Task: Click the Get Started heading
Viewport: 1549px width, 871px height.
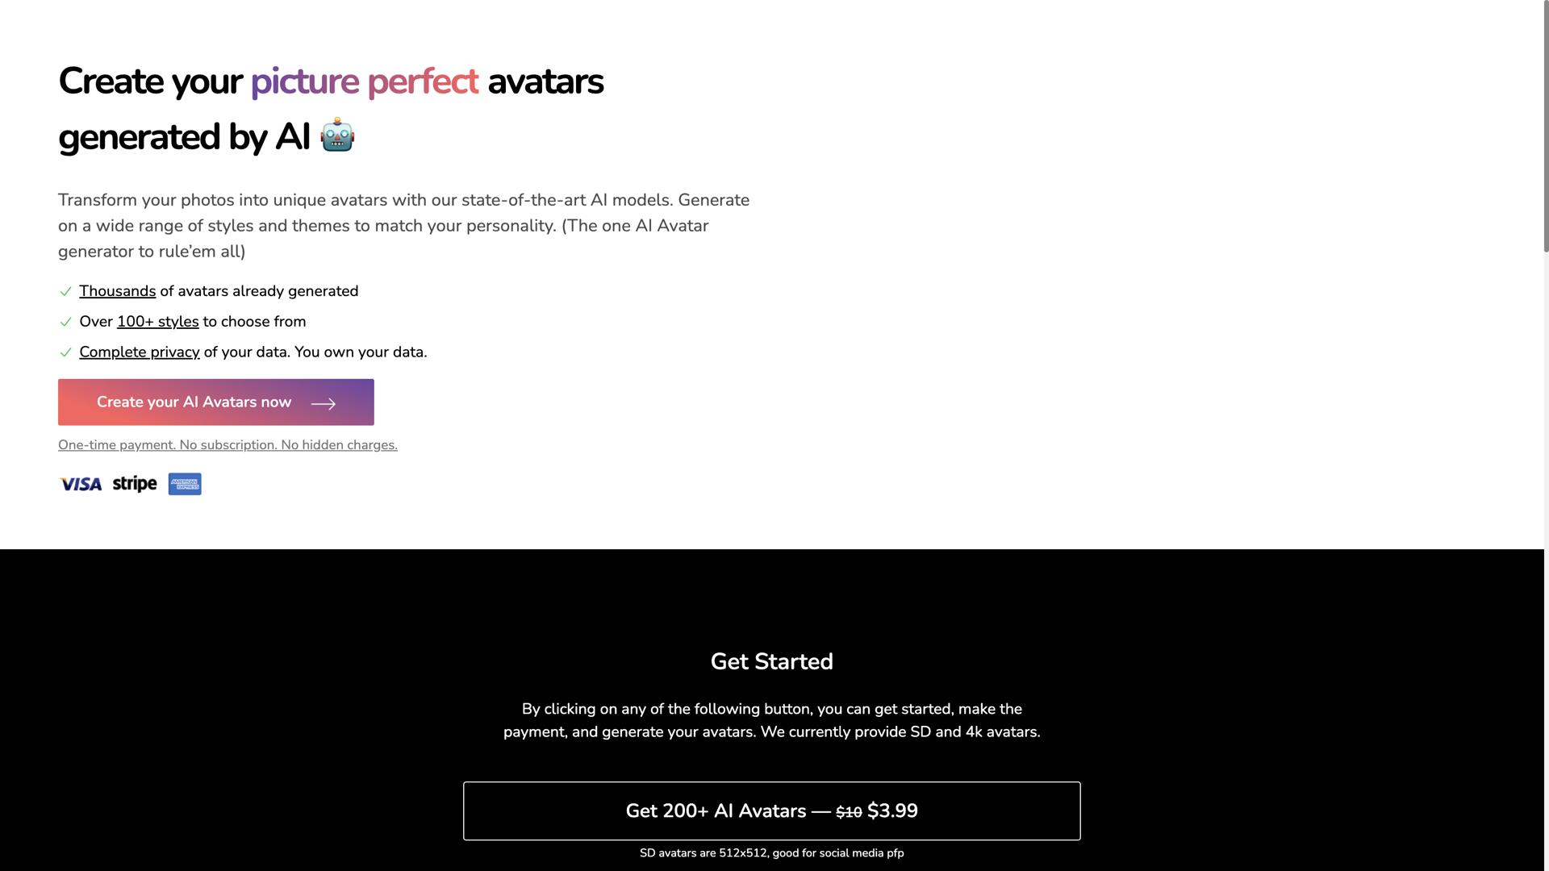Action: 771,661
